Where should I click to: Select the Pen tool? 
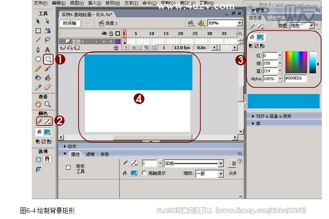coord(38,50)
